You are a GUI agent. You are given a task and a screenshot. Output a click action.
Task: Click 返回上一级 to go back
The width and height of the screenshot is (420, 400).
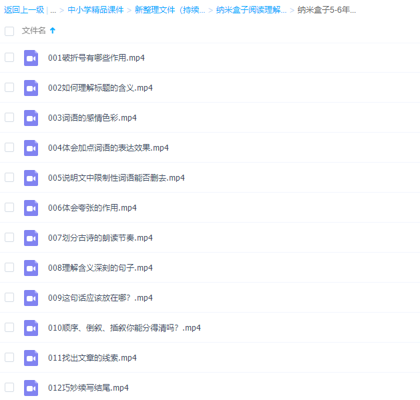[24, 10]
